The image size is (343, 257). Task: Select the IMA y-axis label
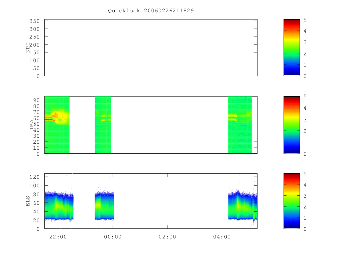click(x=32, y=125)
